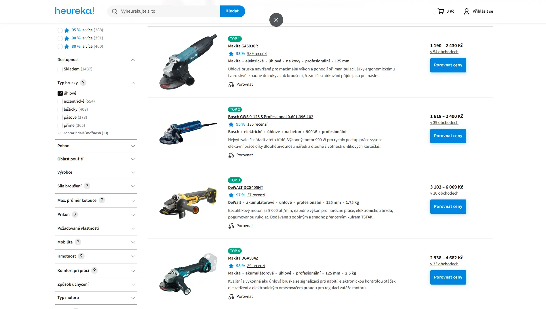
Task: Uncheck the úhlové grinder type checkbox
Action: [60, 93]
